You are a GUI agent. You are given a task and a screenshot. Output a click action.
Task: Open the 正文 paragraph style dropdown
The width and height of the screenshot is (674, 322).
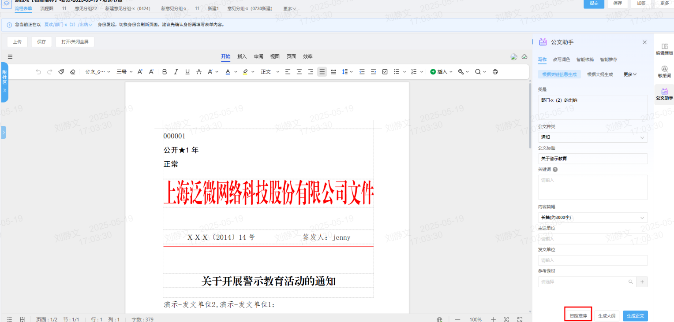click(270, 72)
